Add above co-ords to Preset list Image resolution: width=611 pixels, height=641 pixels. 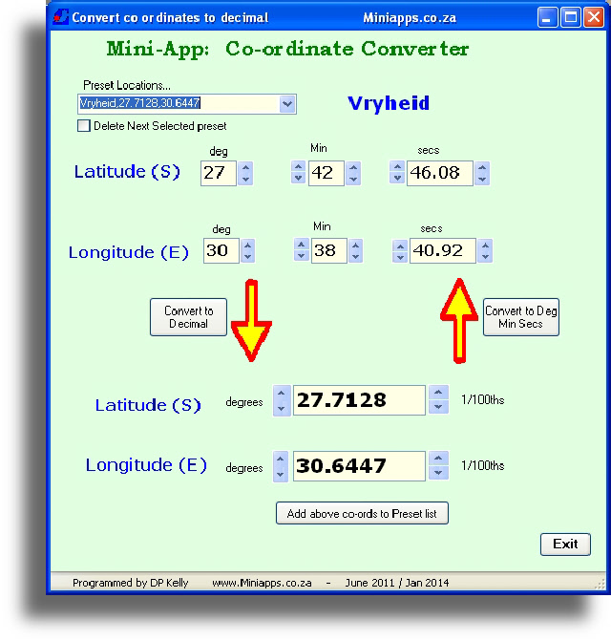(x=362, y=513)
